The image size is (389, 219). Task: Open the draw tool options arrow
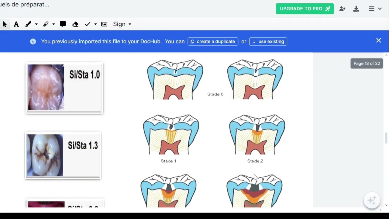pos(36,24)
